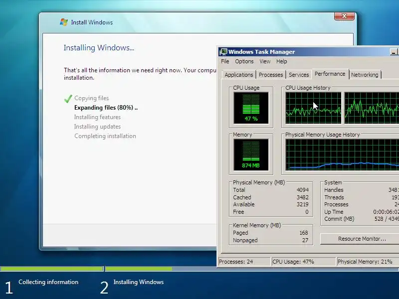
Task: Click the Memory 874 MB gauge
Action: coord(251,154)
